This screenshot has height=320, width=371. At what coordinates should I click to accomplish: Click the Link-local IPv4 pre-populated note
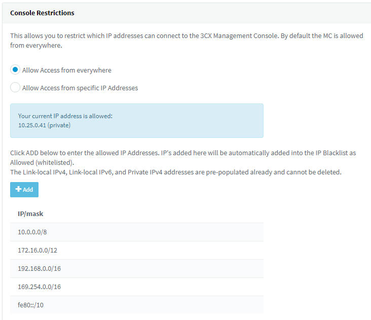(x=176, y=172)
